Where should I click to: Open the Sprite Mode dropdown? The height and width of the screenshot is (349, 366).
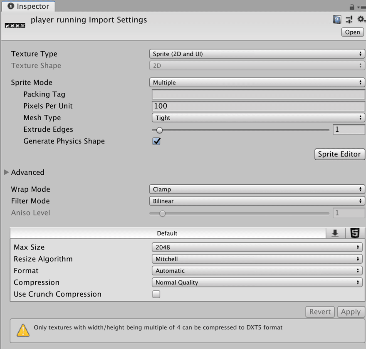257,82
